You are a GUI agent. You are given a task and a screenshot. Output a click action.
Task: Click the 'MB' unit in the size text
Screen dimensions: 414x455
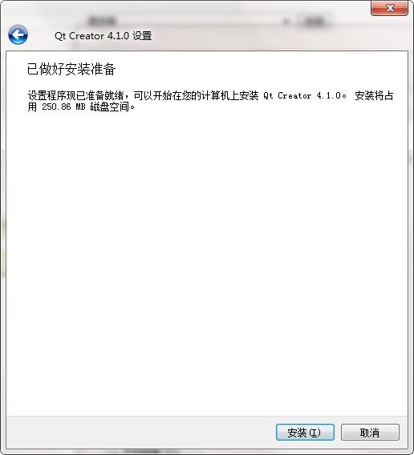coord(80,107)
